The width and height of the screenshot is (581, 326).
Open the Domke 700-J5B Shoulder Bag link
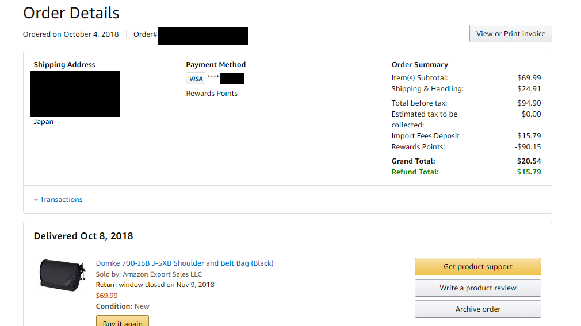point(185,263)
